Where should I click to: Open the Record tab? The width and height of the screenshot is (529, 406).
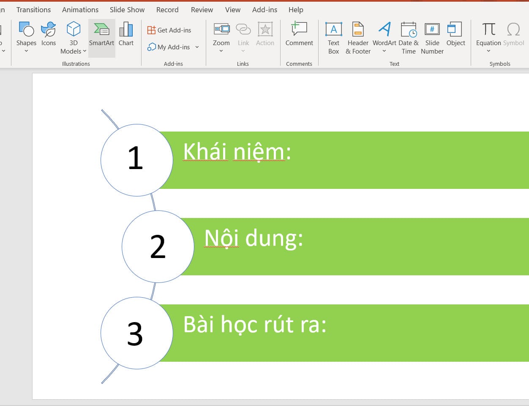pyautogui.click(x=167, y=10)
